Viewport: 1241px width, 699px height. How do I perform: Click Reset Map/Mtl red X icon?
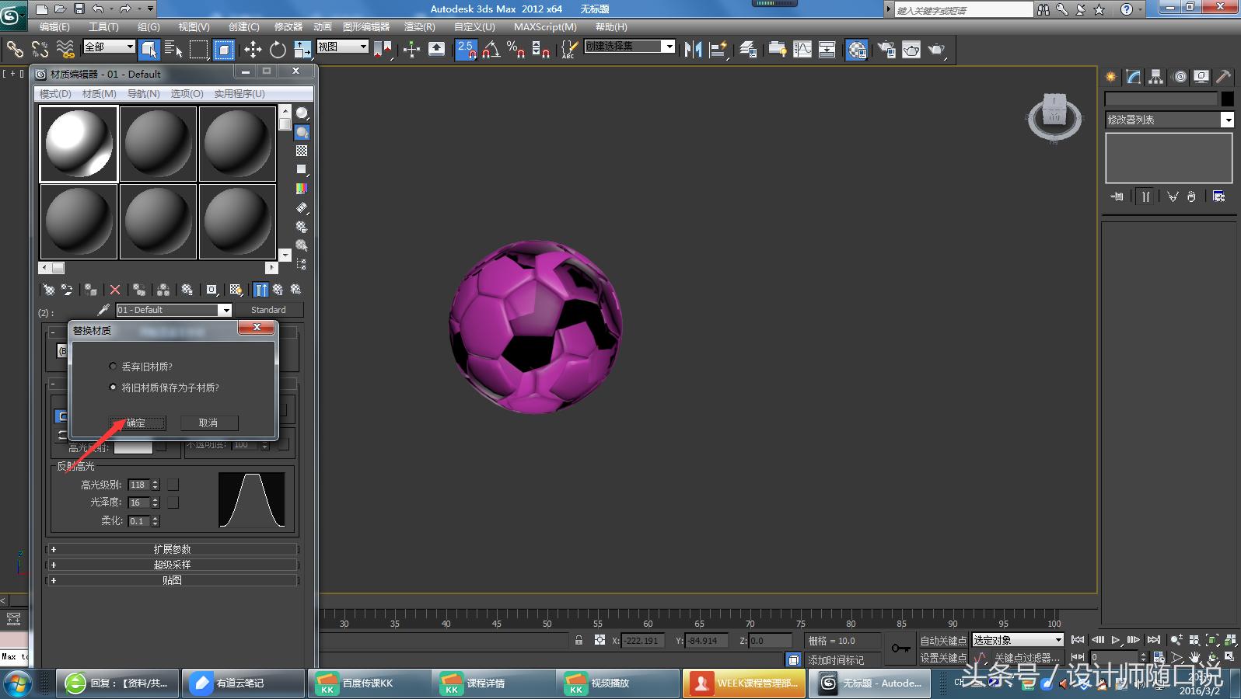point(115,290)
